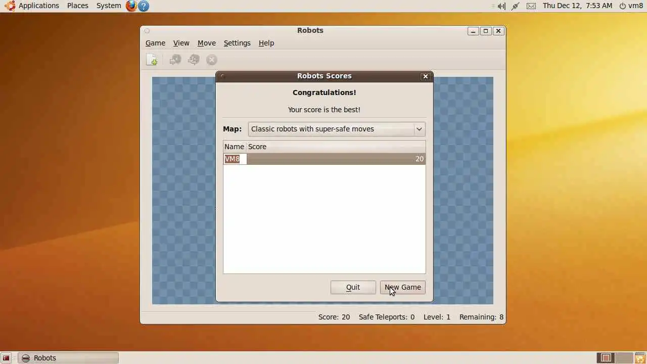Screen dimensions: 647x364
Task: Click the date and time clock
Action: (577, 6)
